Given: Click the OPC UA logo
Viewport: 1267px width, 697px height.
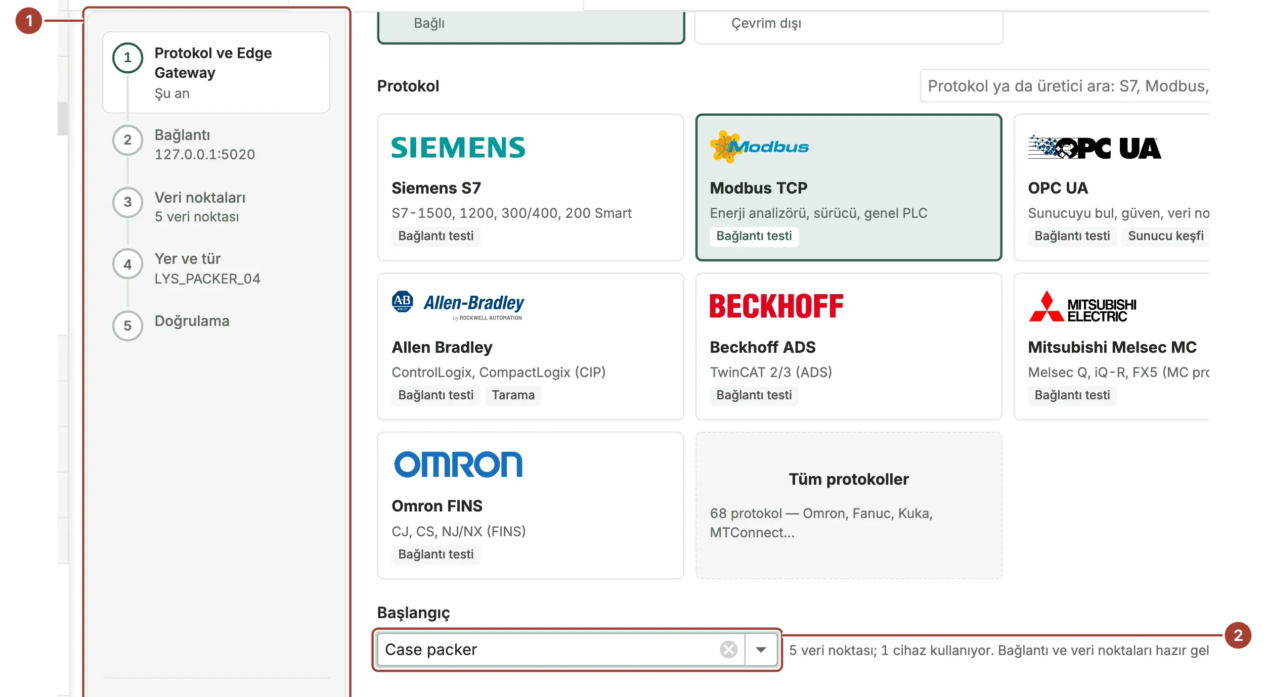Looking at the screenshot, I should [1095, 148].
